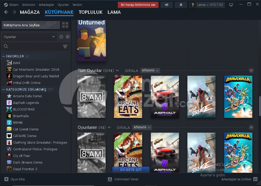Click the downloads icon beside İndirmeleri Yönet
261x186 pixels.
coord(110,179)
